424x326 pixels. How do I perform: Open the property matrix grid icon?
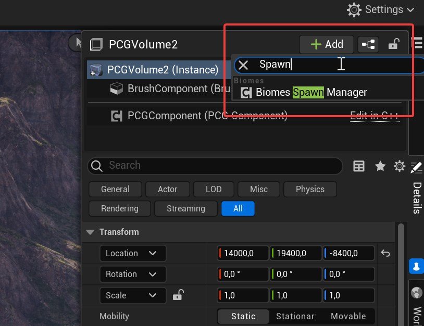tap(359, 167)
